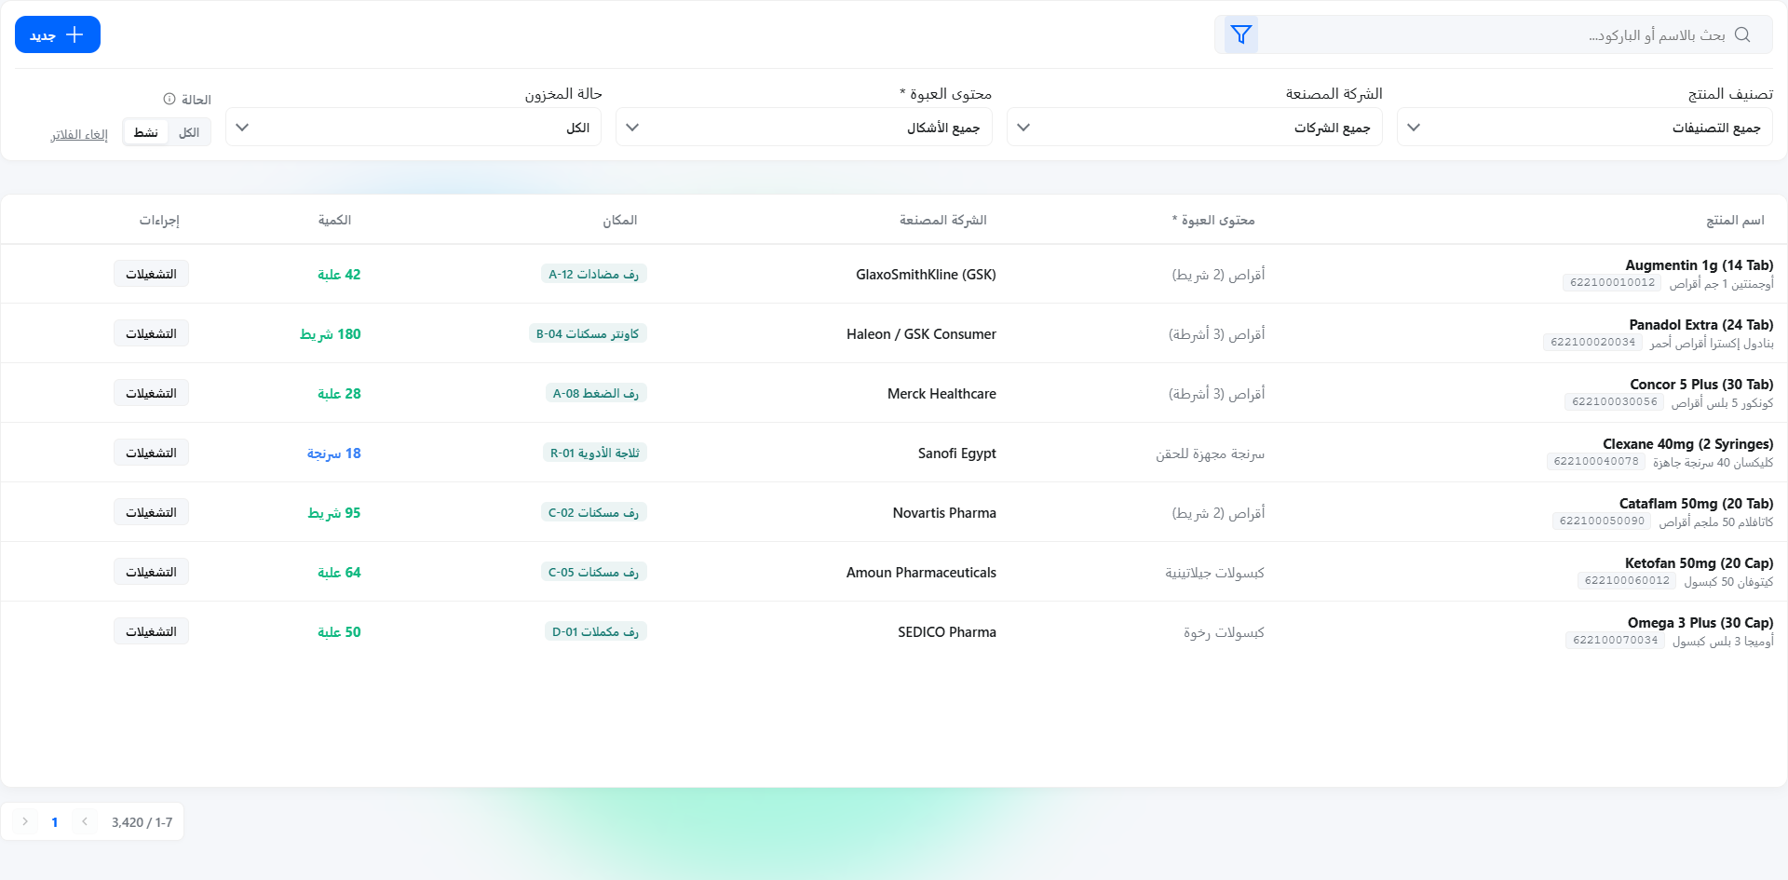Image resolution: width=1788 pixels, height=880 pixels.
Task: Click manufacturer SEDICO Pharma
Action: pos(947,631)
